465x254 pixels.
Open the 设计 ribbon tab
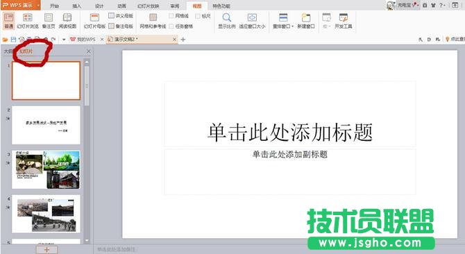[99, 6]
